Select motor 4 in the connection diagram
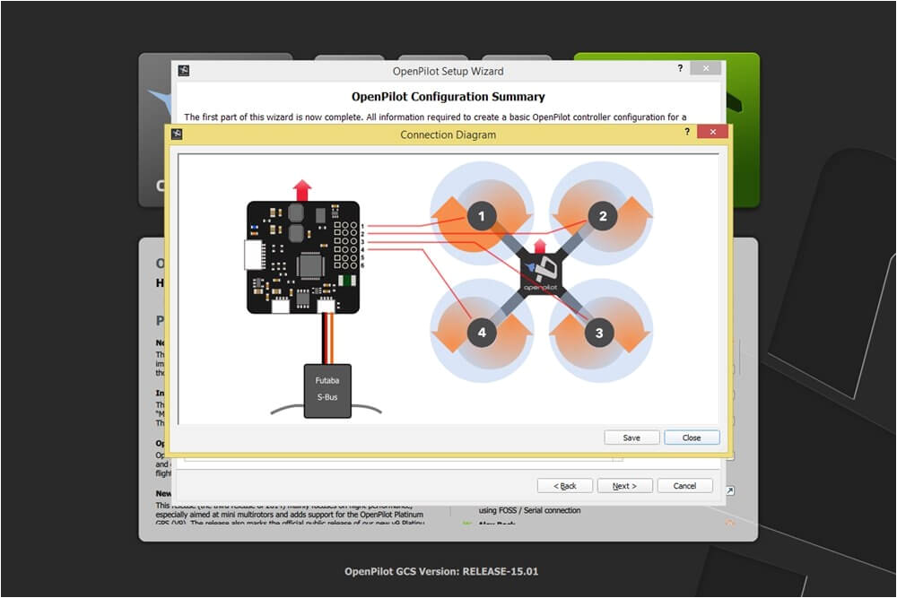Viewport: 897px width, 598px height. tap(481, 332)
